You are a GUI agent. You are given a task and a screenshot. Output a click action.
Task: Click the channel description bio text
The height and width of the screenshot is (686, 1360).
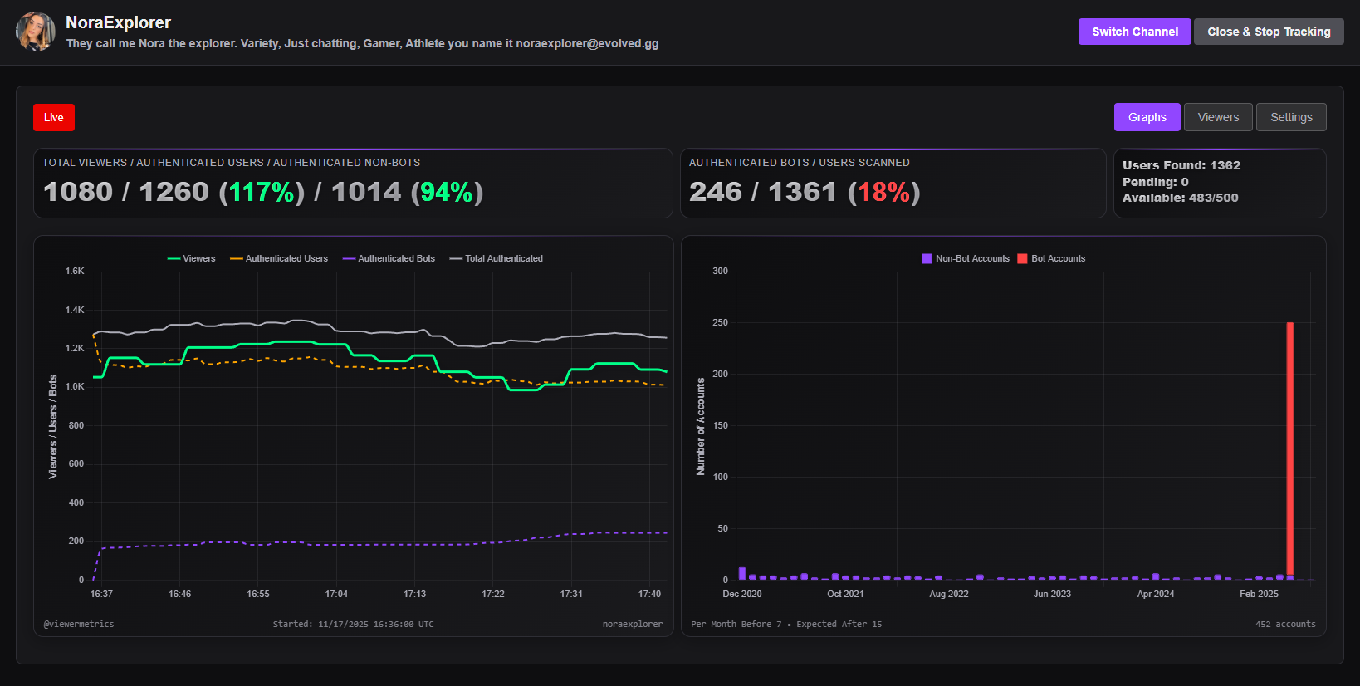(362, 43)
